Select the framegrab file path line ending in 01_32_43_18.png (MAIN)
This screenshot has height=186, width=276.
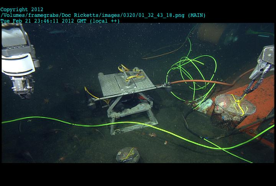pyautogui.click(x=103, y=15)
